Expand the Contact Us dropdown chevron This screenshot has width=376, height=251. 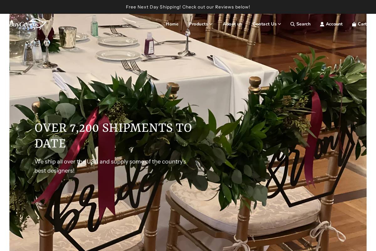[x=279, y=24]
